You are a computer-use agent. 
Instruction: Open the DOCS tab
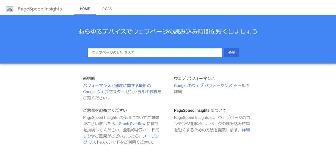click(107, 9)
